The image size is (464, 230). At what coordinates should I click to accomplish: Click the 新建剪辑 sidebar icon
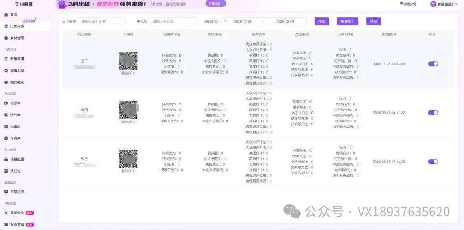pos(6,59)
